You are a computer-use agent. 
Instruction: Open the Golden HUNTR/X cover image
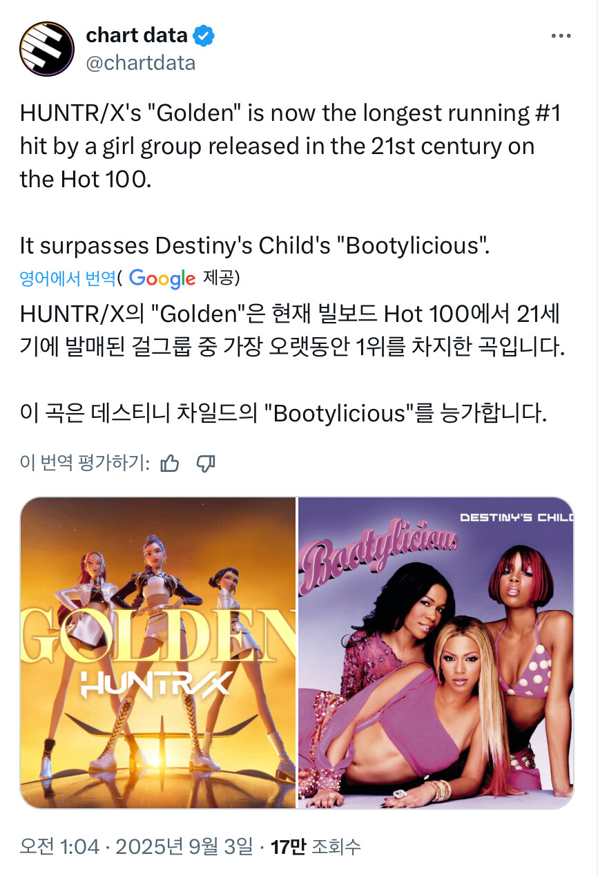pyautogui.click(x=158, y=653)
